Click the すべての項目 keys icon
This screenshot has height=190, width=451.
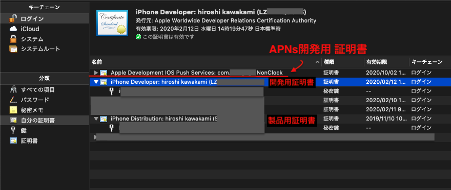click(13, 90)
